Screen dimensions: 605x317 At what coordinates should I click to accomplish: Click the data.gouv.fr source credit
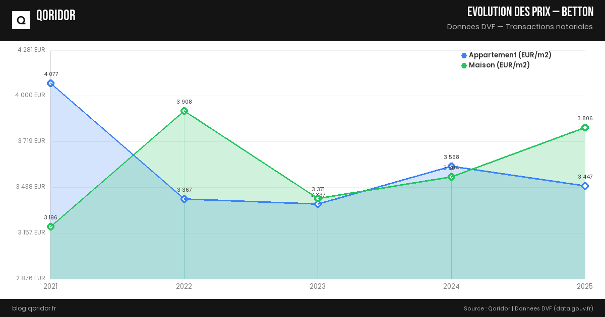[x=574, y=308]
